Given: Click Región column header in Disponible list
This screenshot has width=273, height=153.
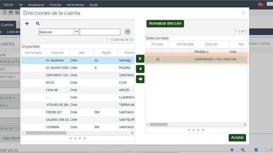Looking at the screenshot, I should pos(106,53).
